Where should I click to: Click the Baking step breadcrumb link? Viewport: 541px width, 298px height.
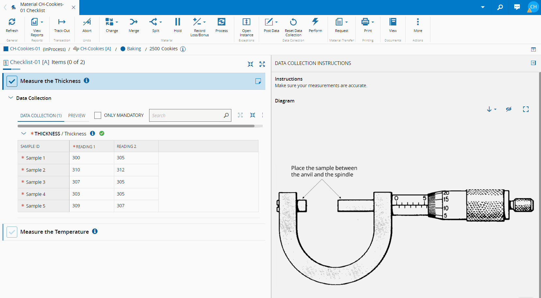pos(134,49)
